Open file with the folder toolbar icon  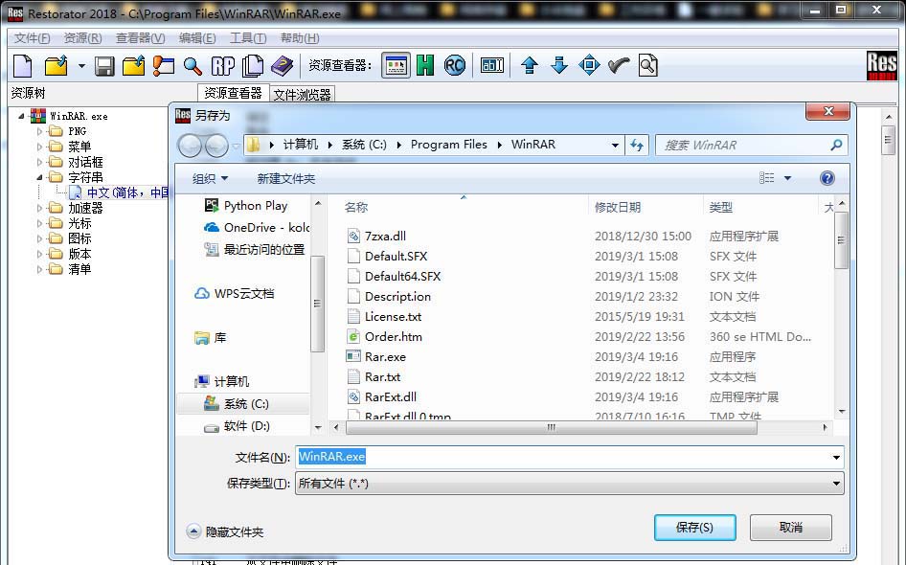(x=57, y=66)
